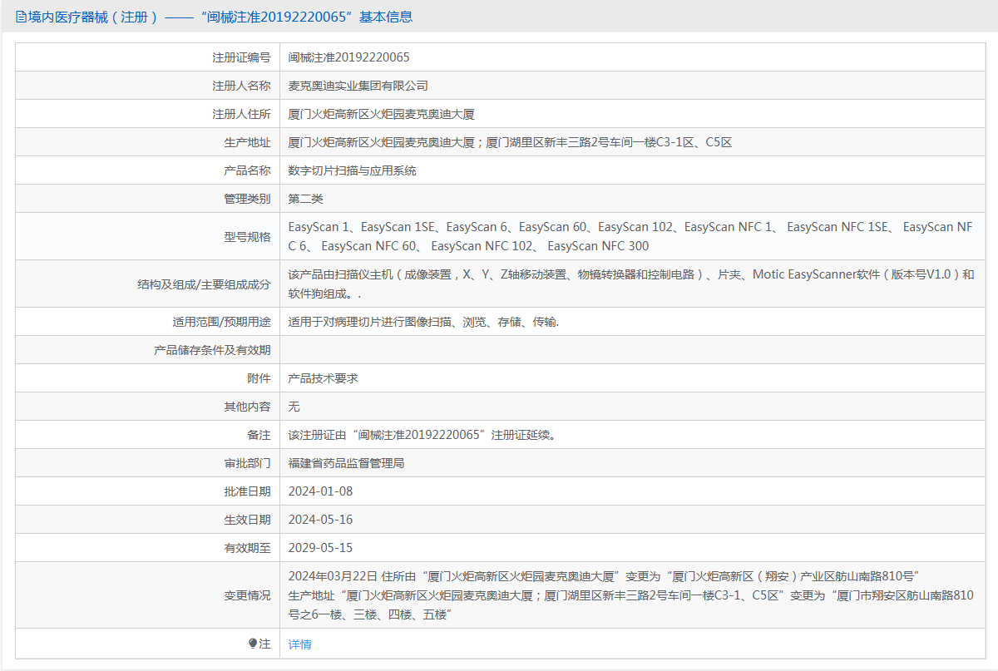
Task: Click registrant name 麦克奥迪实业集团有限公司
Action: click(x=358, y=86)
